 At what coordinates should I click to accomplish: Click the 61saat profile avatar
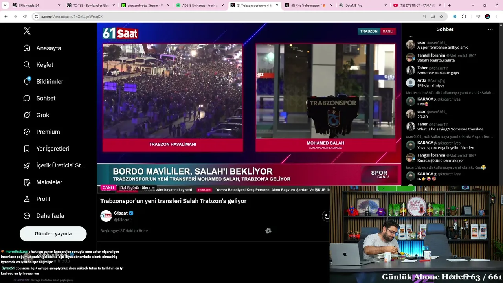point(106,216)
